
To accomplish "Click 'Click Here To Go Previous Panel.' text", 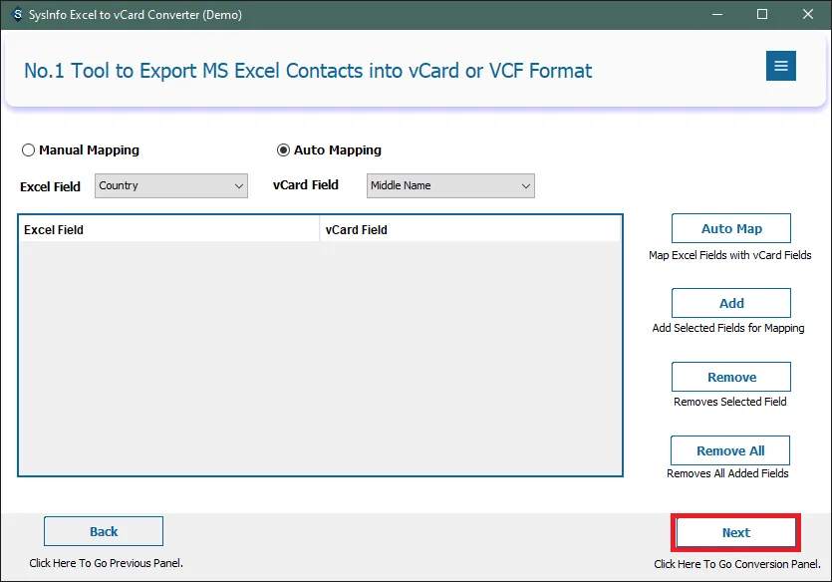I will (x=107, y=563).
